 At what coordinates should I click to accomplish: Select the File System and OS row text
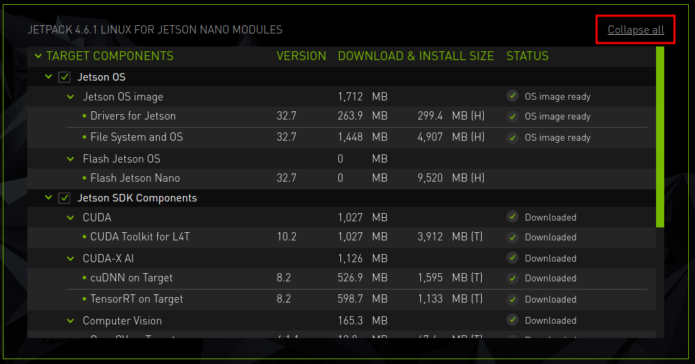(137, 137)
